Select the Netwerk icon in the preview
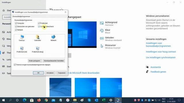The image size is (184, 103). coord(53,38)
